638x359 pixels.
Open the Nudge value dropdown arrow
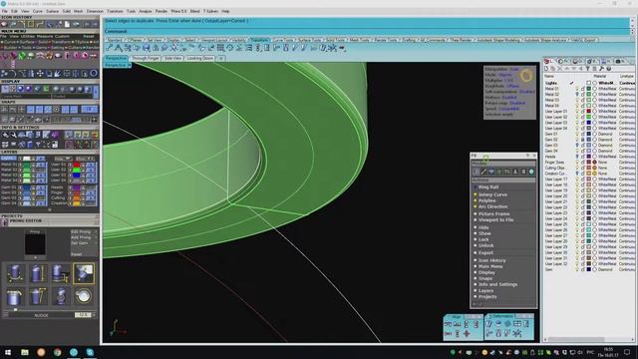pyautogui.click(x=94, y=315)
